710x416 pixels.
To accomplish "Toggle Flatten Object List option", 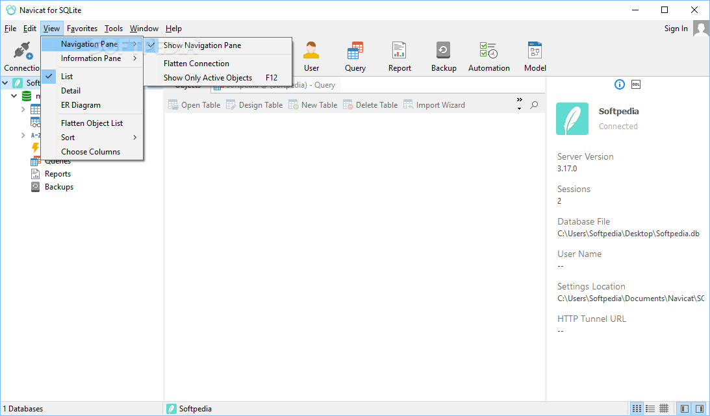I will [x=92, y=123].
